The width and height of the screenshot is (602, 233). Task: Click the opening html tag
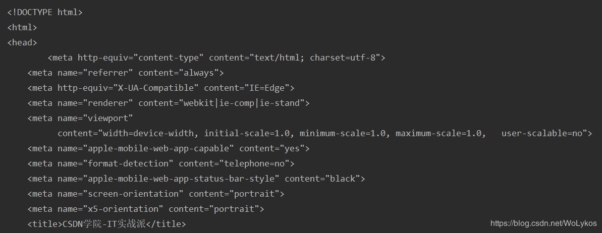click(22, 27)
